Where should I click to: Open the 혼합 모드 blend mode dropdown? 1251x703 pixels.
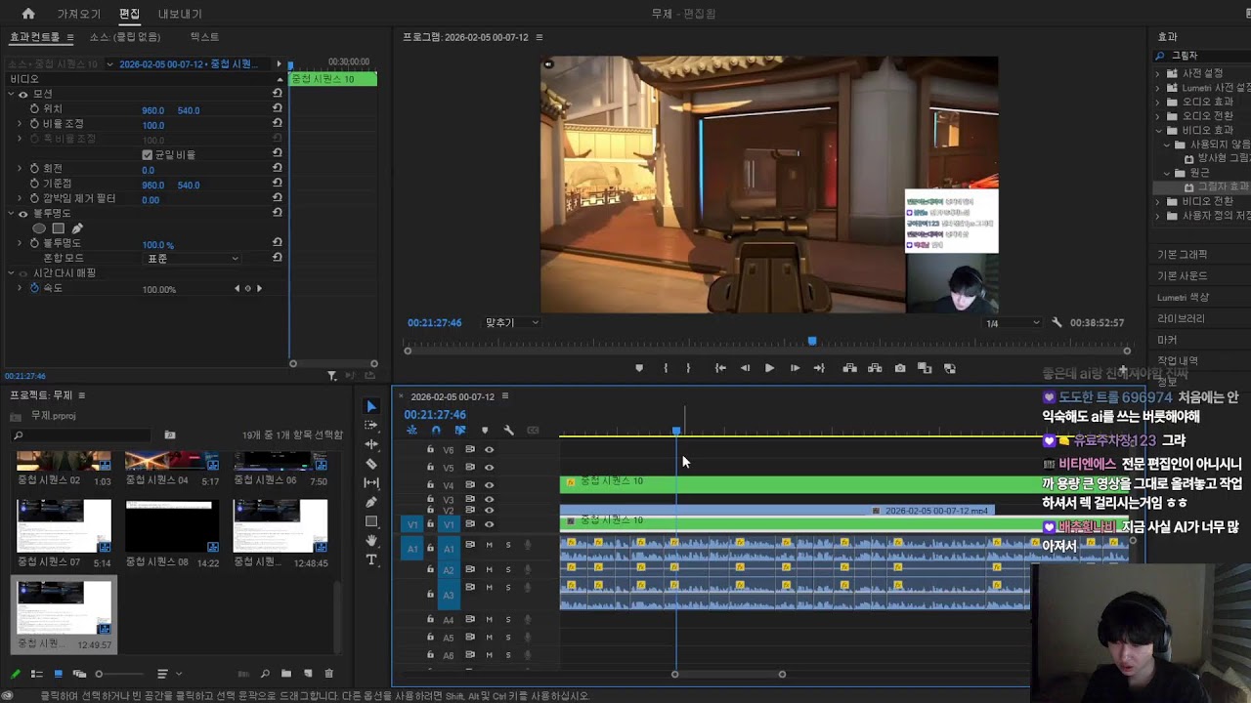pos(193,259)
